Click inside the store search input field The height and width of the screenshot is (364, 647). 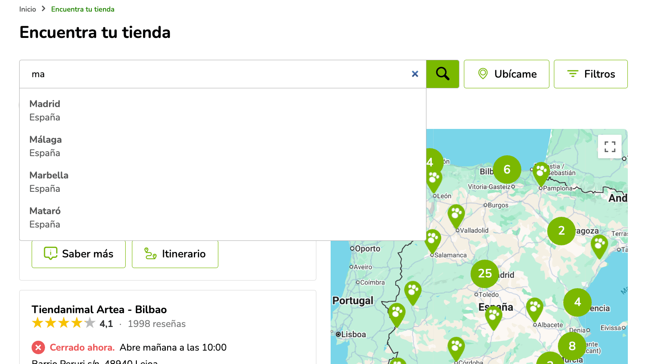(178, 74)
